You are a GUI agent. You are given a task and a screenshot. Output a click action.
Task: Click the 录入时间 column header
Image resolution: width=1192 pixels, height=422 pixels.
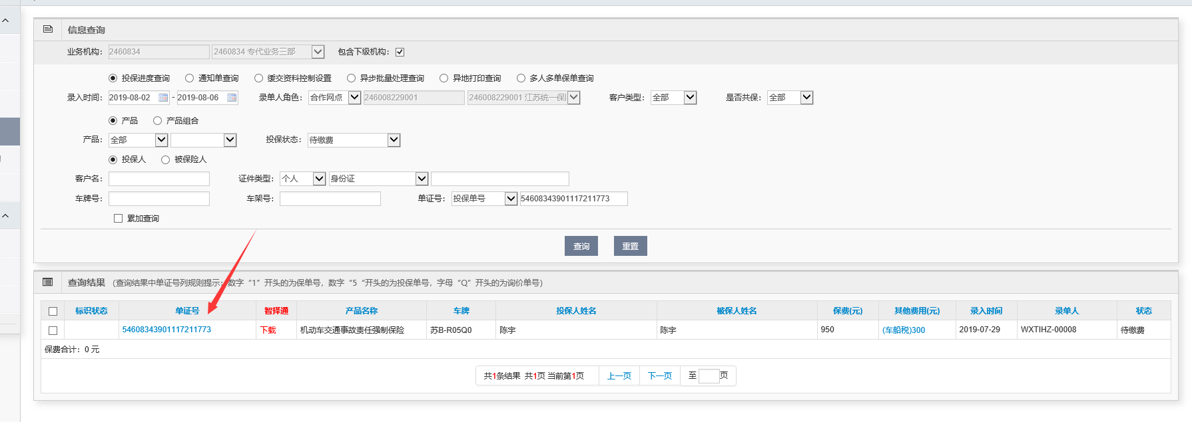click(986, 311)
